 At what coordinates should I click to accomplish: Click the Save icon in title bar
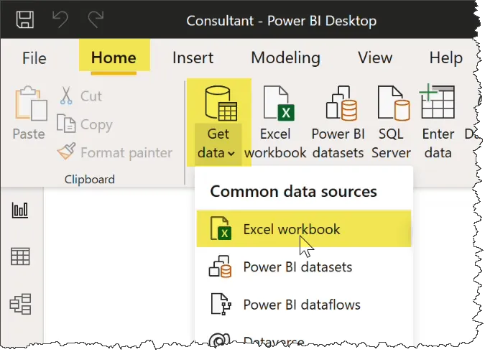coord(25,19)
